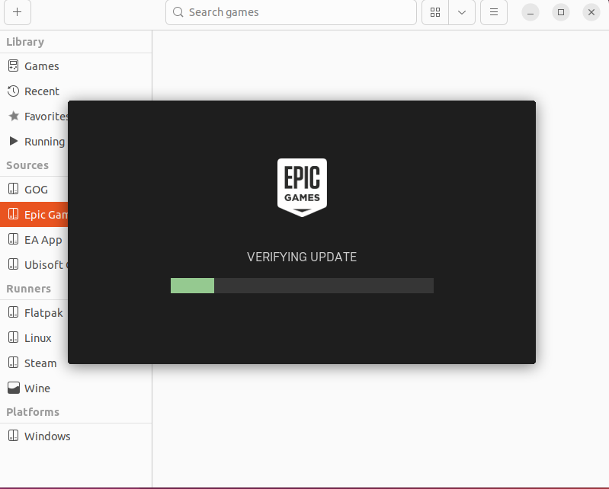Click the Platforms section header
Screen dimensions: 609x489
[33, 412]
